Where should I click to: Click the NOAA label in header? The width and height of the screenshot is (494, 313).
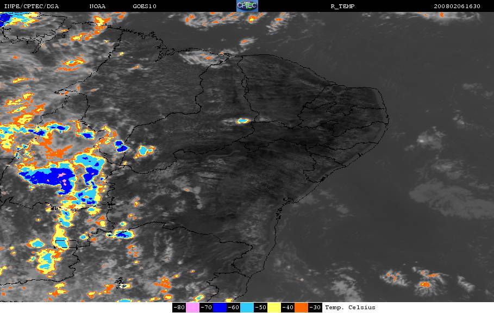[x=97, y=6]
